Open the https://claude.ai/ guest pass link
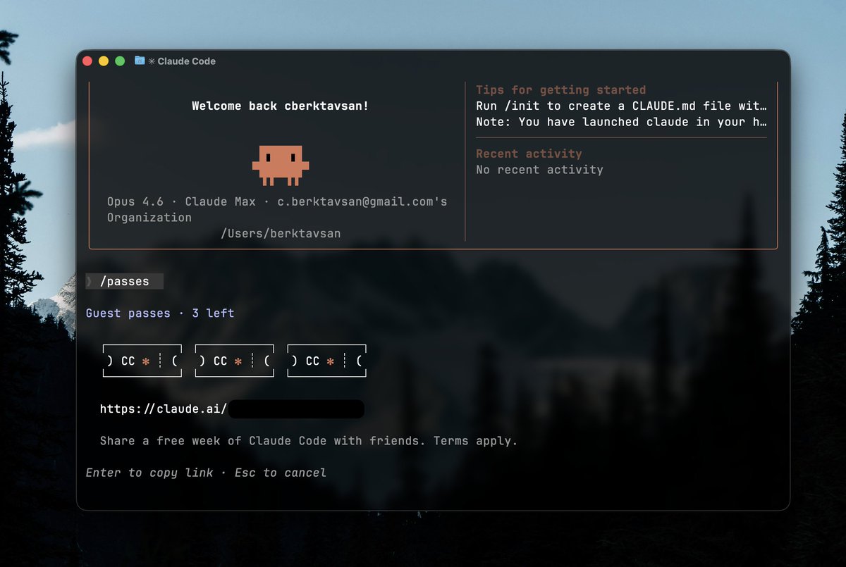Image resolution: width=846 pixels, height=567 pixels. (x=232, y=409)
